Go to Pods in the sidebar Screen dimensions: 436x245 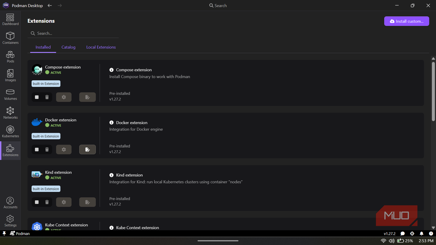point(10,57)
